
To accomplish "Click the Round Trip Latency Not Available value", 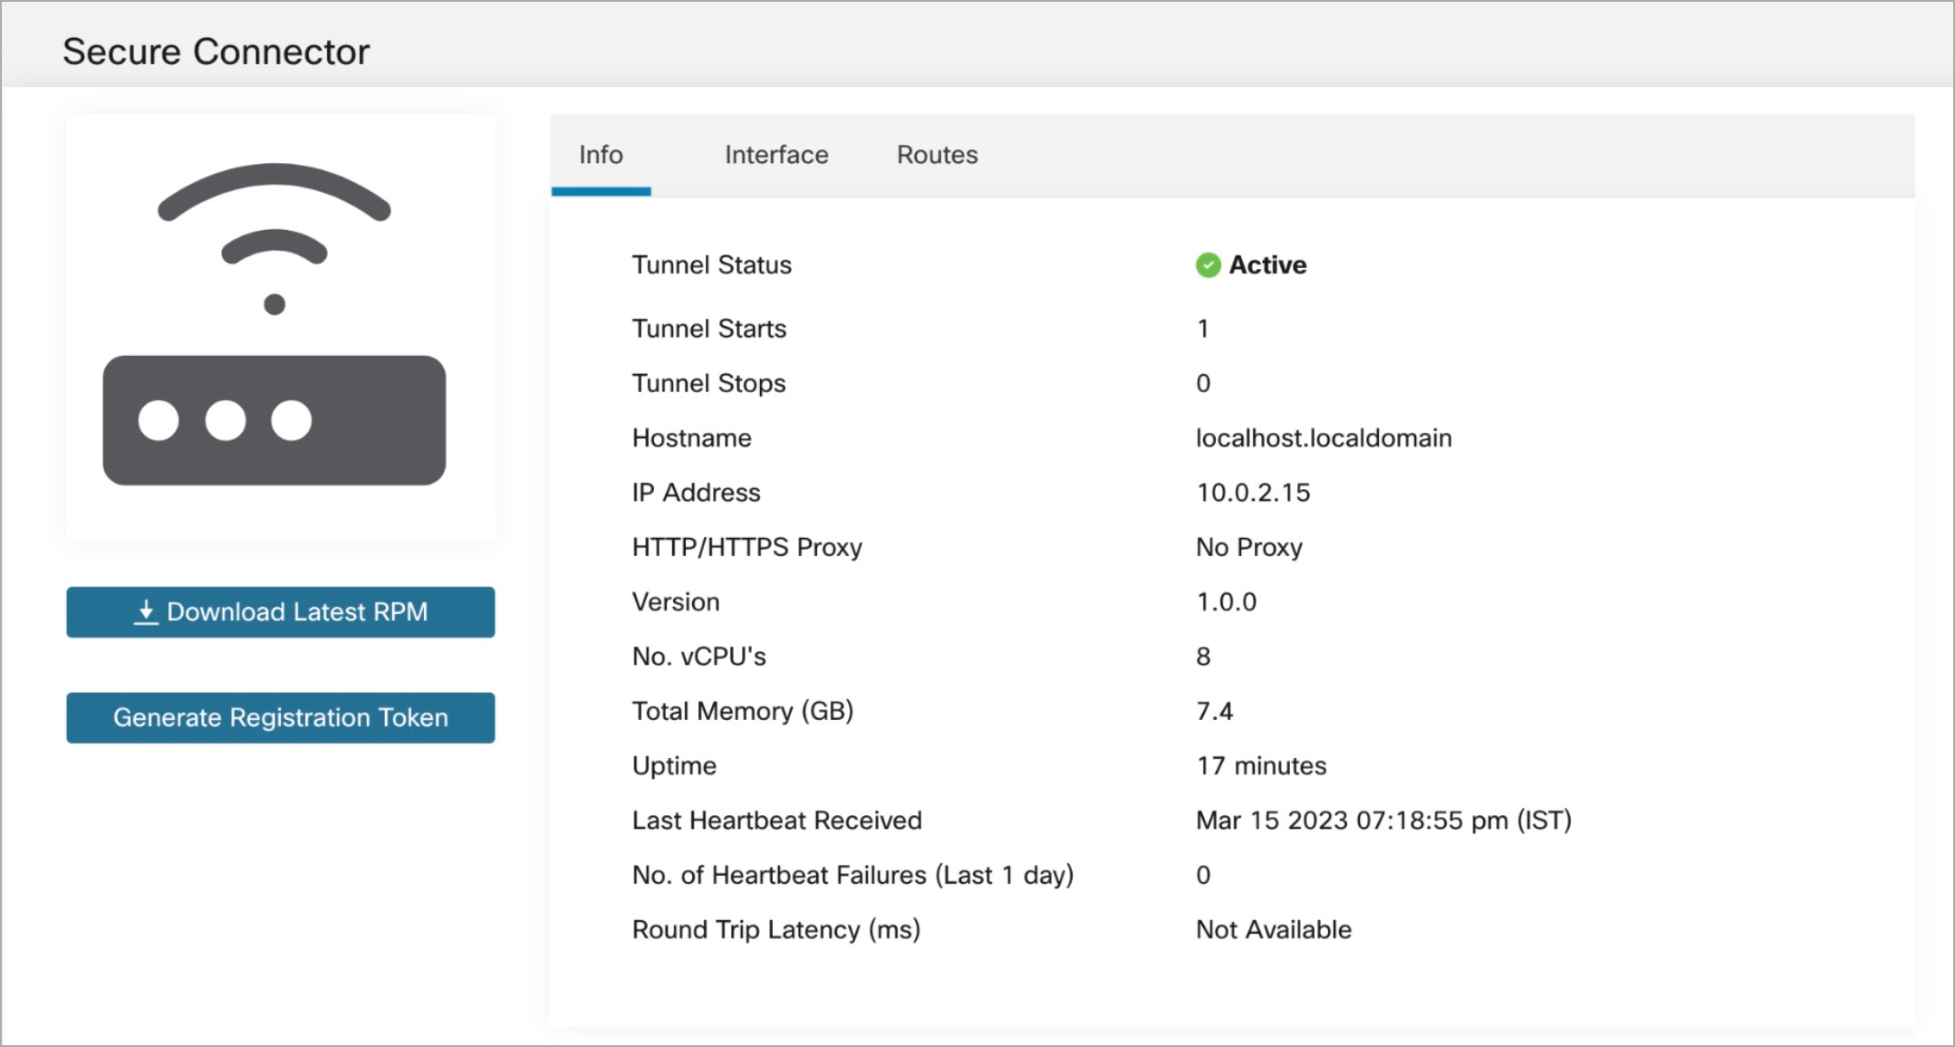I will (1273, 928).
